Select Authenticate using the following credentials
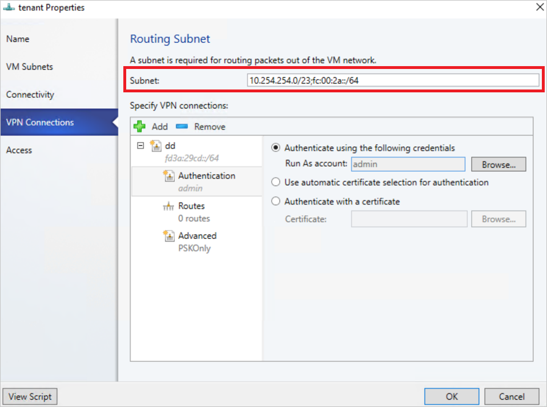 [276, 148]
